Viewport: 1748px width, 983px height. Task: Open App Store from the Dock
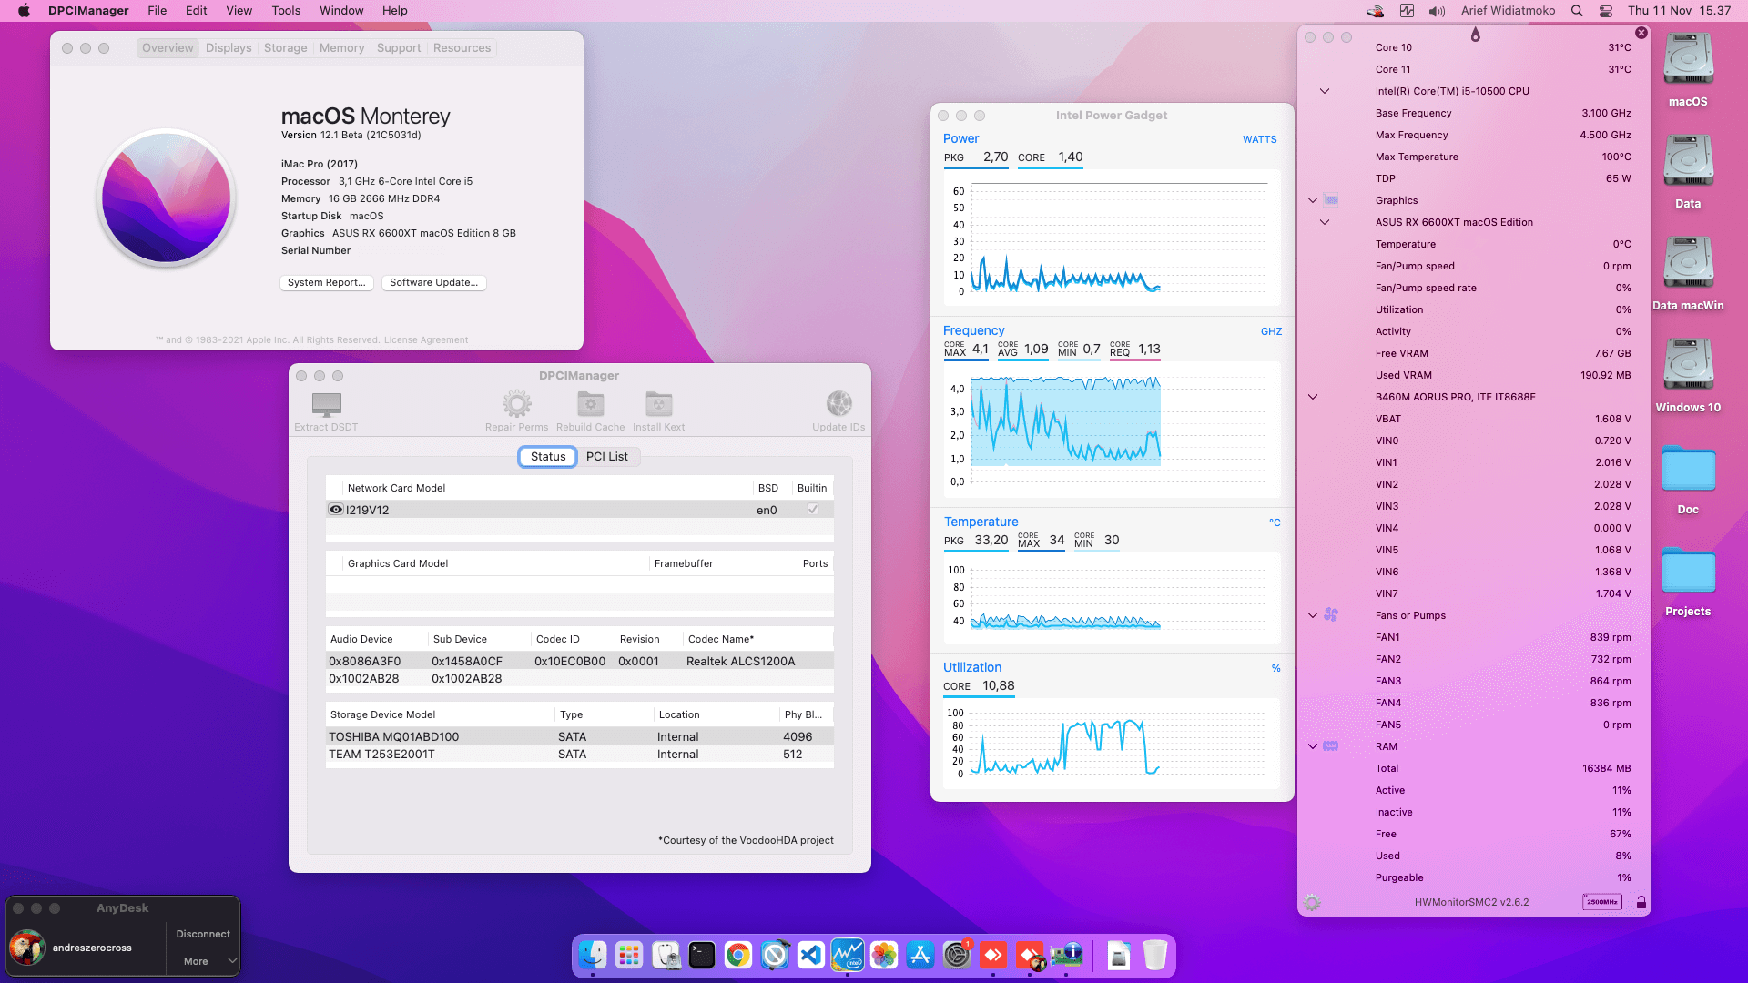(x=920, y=955)
